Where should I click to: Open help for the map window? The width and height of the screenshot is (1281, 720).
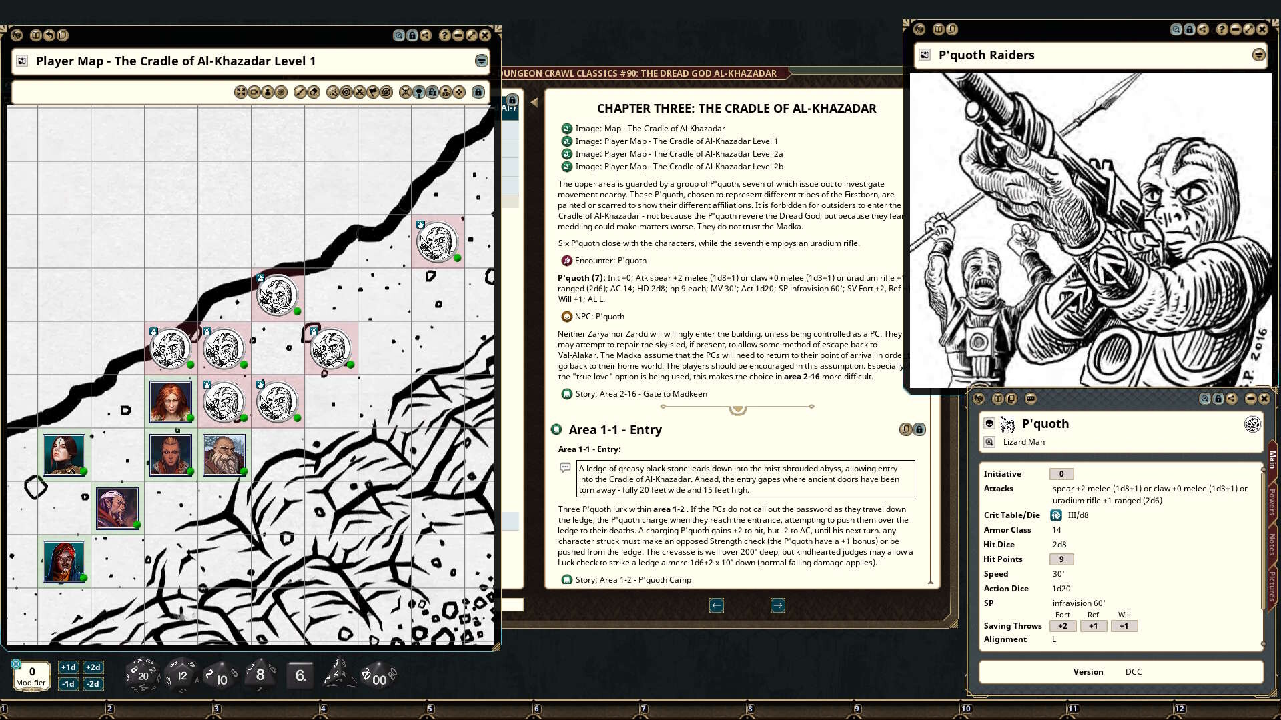coord(444,35)
